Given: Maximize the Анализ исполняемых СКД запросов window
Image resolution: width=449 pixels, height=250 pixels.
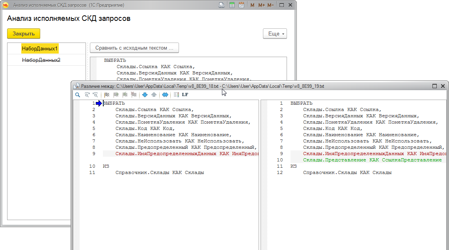Looking at the screenshot, I should (281, 5).
